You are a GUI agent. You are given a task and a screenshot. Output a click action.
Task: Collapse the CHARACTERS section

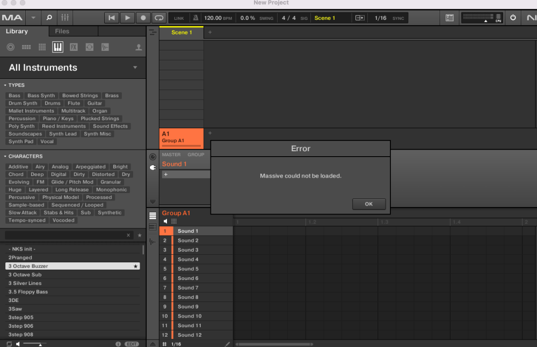[x=5, y=156]
